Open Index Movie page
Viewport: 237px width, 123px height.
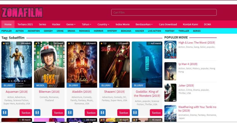(x=123, y=24)
